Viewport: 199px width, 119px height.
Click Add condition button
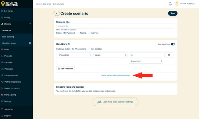pyautogui.click(x=65, y=69)
